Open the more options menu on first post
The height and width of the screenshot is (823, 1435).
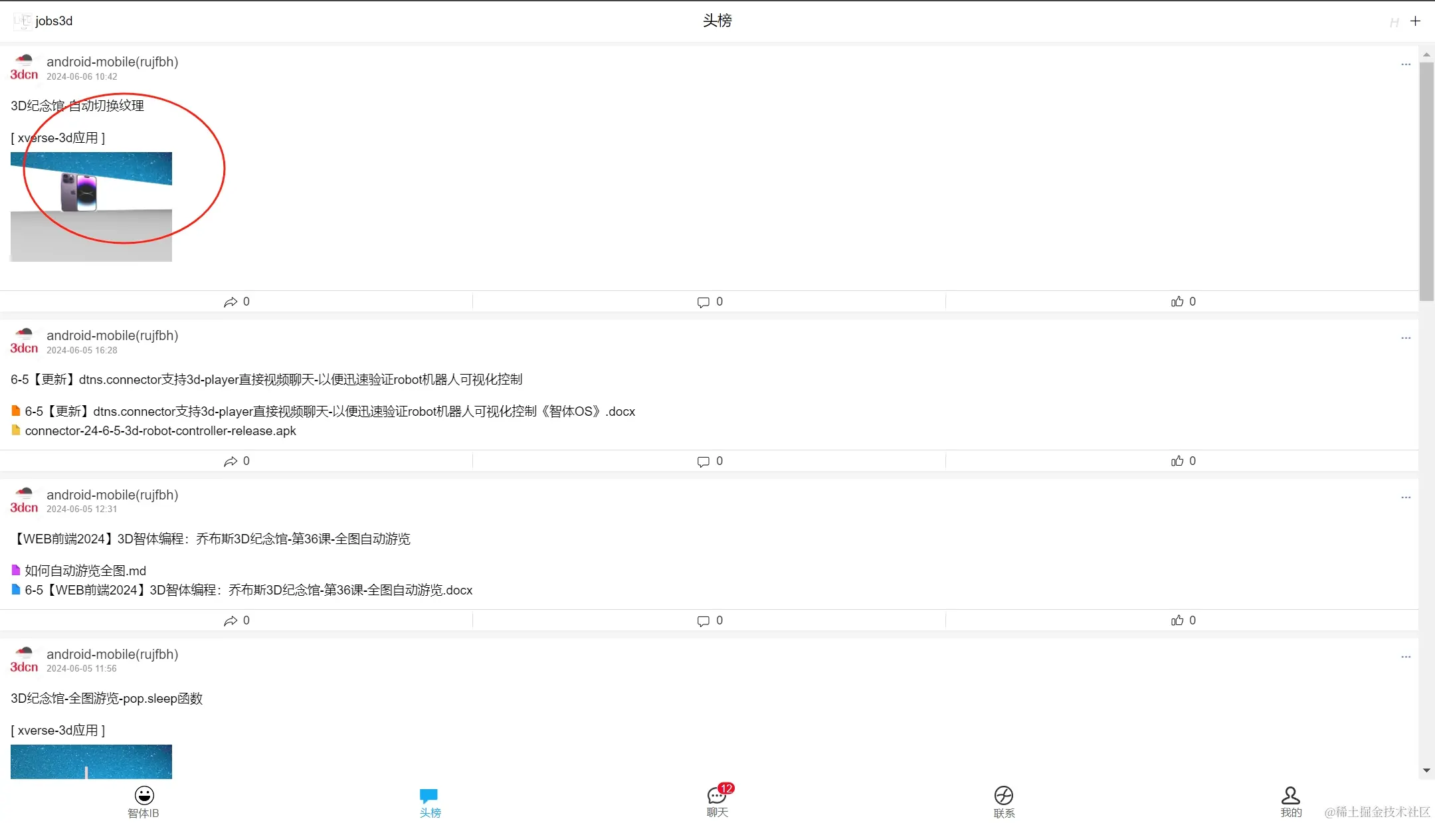1406,64
